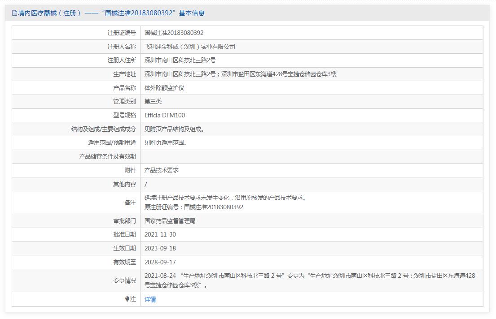Select management class value 第三类
The image size is (496, 319).
[x=153, y=101]
